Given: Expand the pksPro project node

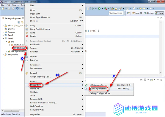Looking at the screenshot, I should click(x=3, y=29).
